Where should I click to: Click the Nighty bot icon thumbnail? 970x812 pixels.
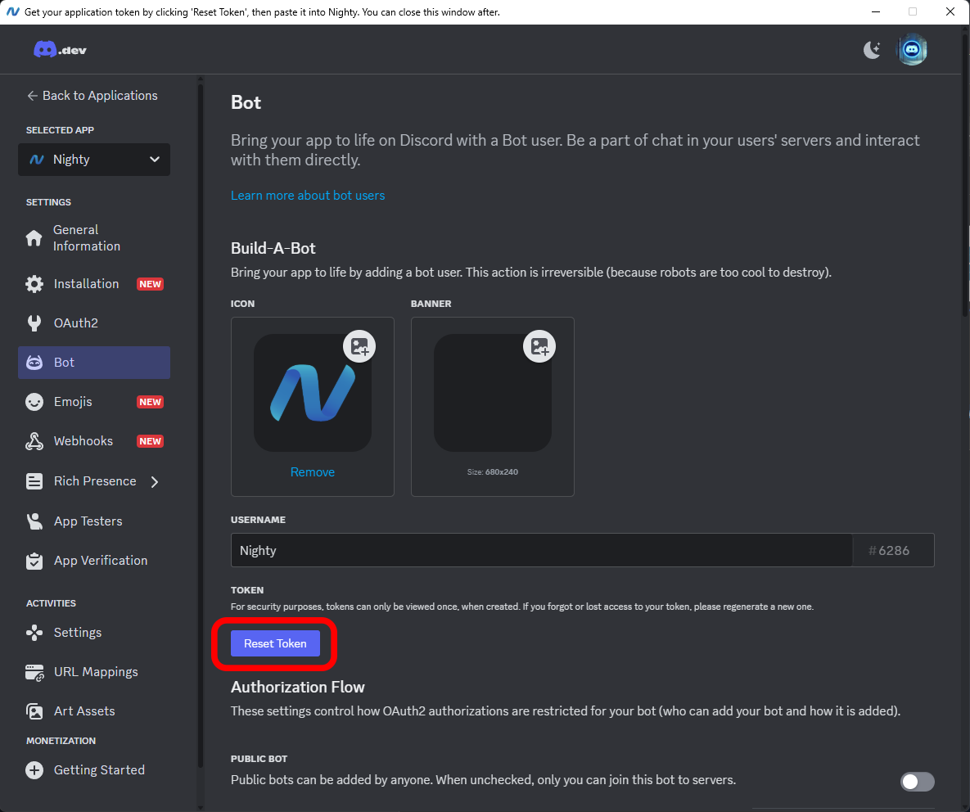click(312, 393)
